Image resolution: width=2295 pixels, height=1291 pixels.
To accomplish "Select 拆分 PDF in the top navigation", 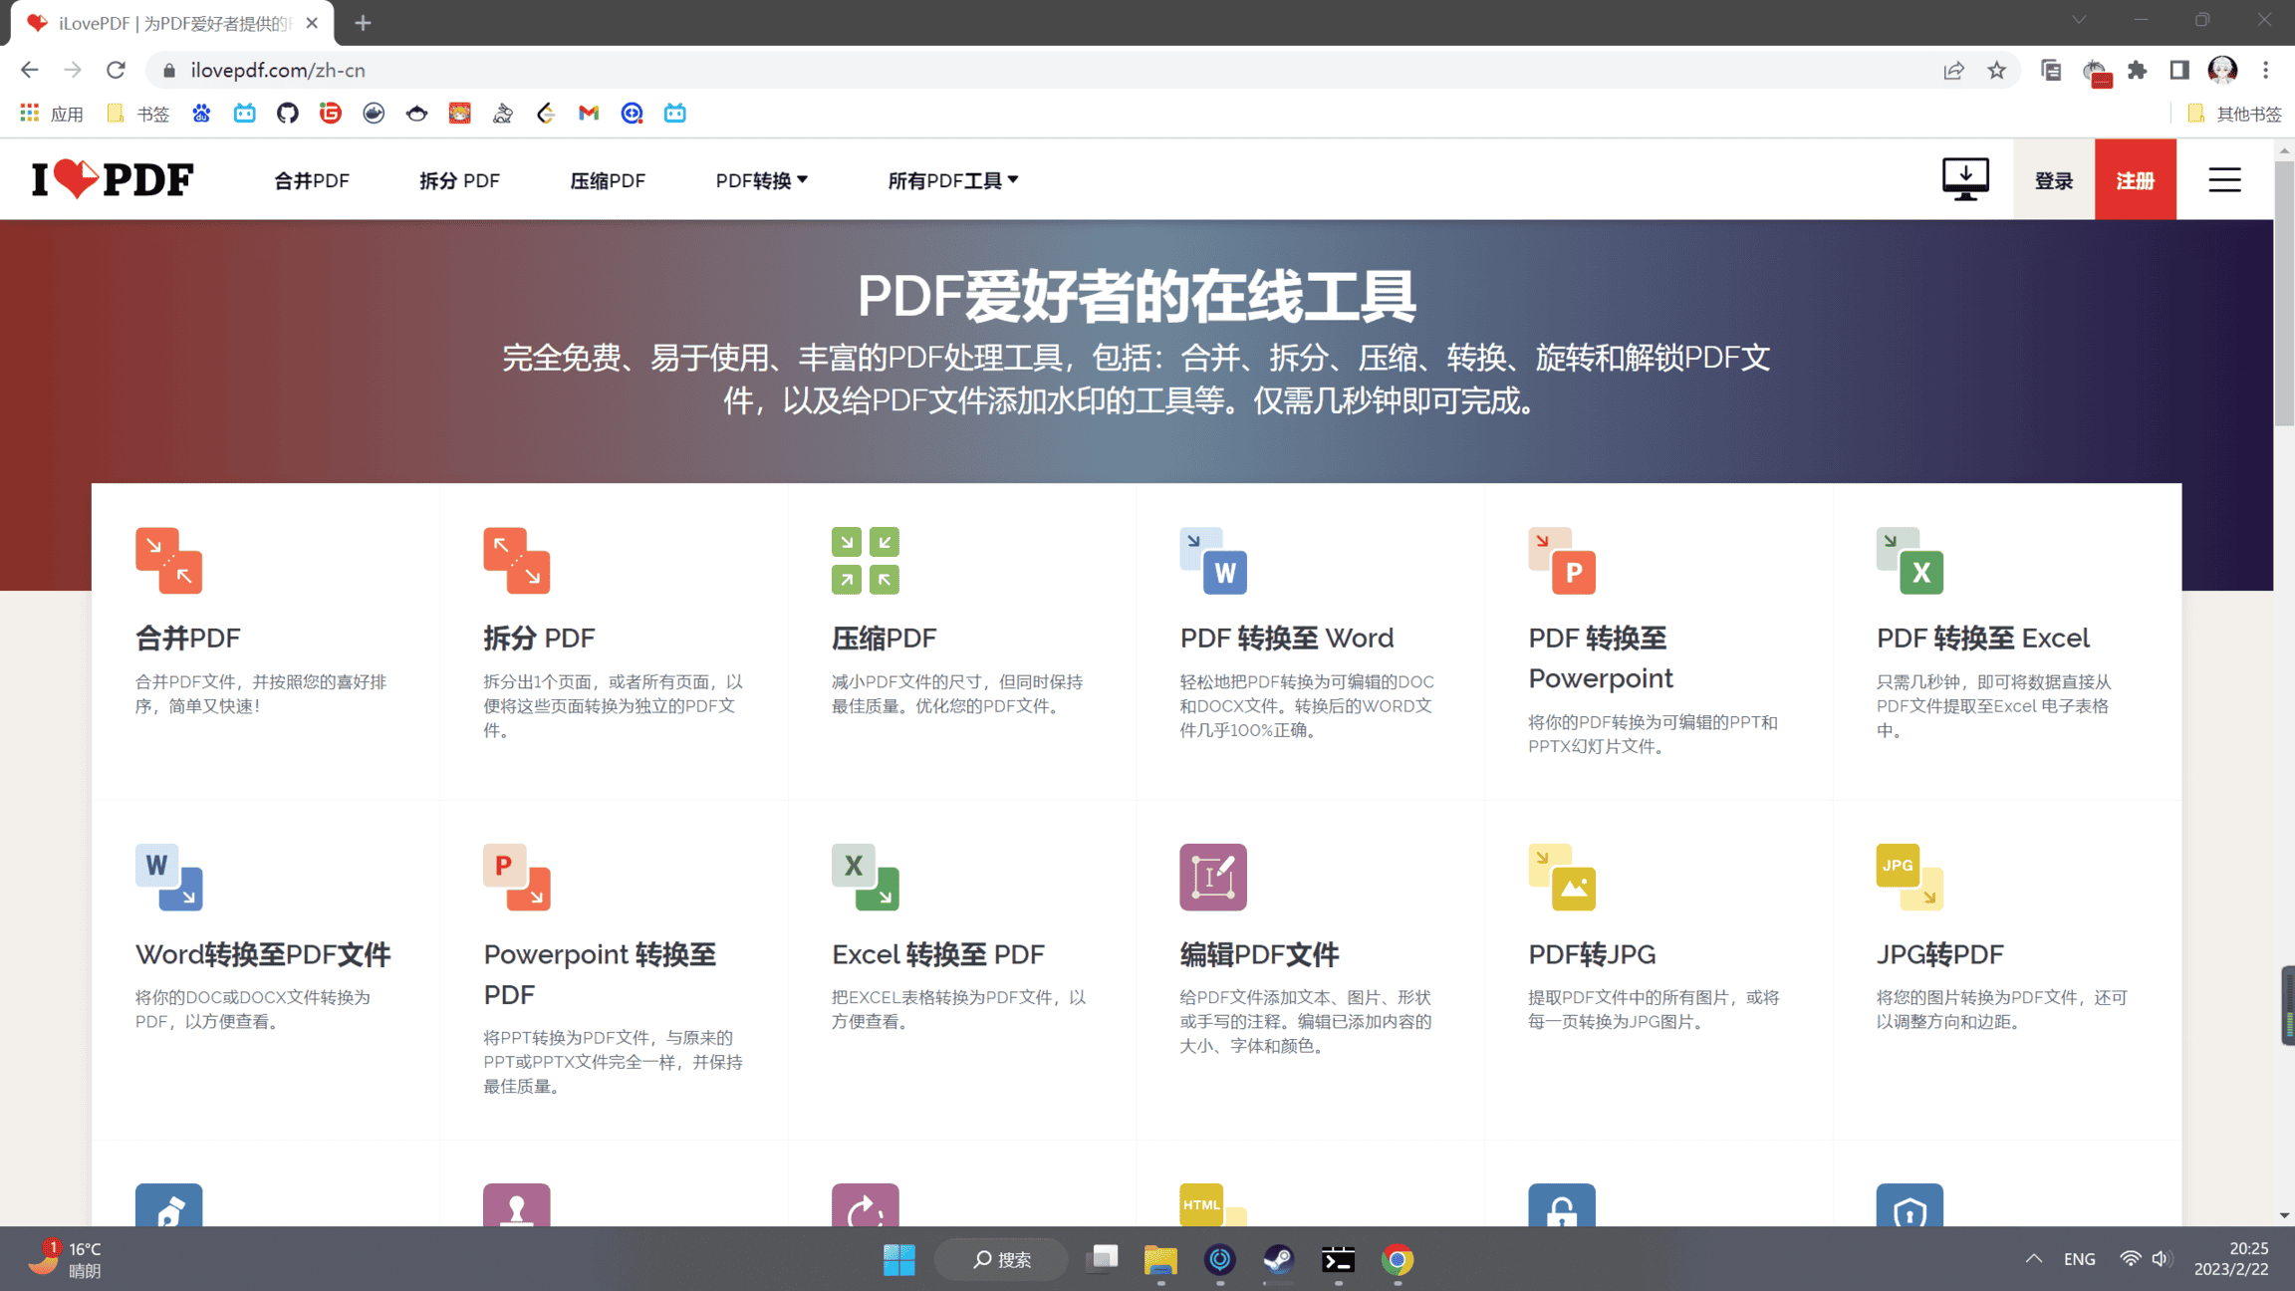I will pyautogui.click(x=459, y=180).
